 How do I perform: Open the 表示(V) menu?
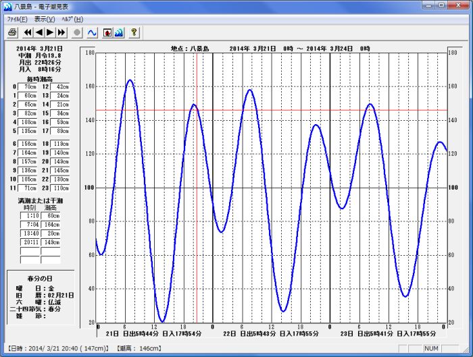click(x=45, y=19)
